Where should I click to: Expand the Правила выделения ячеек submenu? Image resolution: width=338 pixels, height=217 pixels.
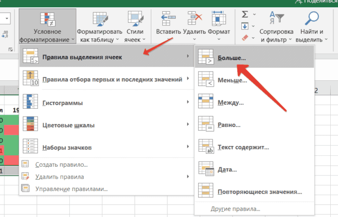(x=104, y=57)
